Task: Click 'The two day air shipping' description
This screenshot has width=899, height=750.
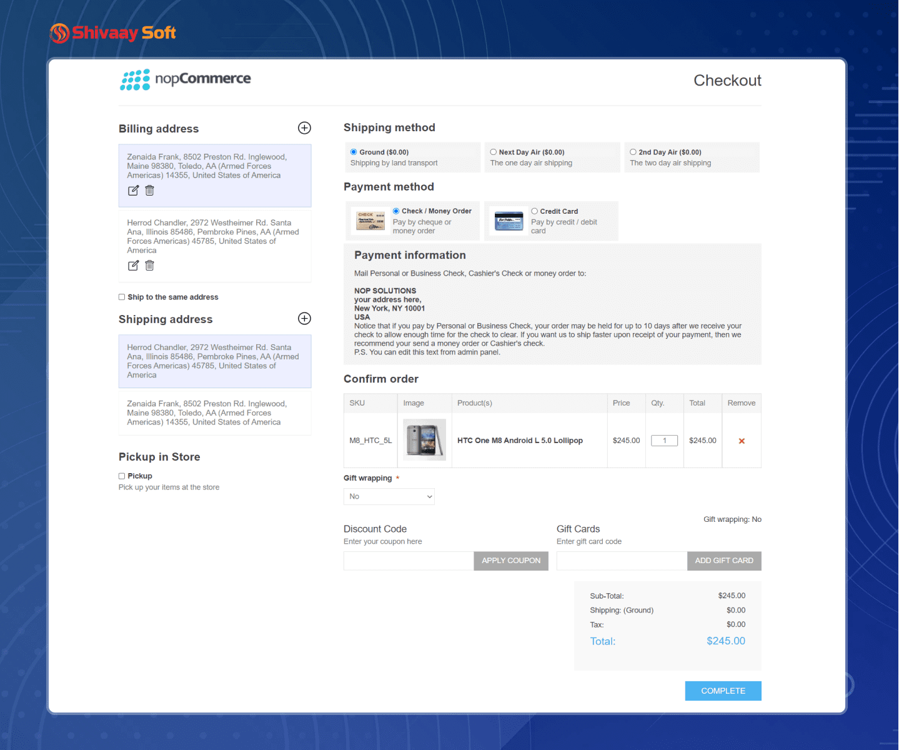Action: (x=670, y=163)
